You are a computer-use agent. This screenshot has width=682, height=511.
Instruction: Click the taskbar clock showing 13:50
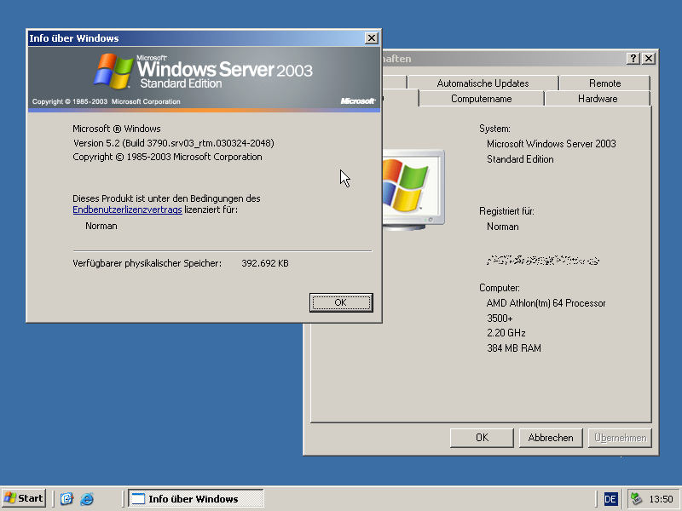coord(661,499)
